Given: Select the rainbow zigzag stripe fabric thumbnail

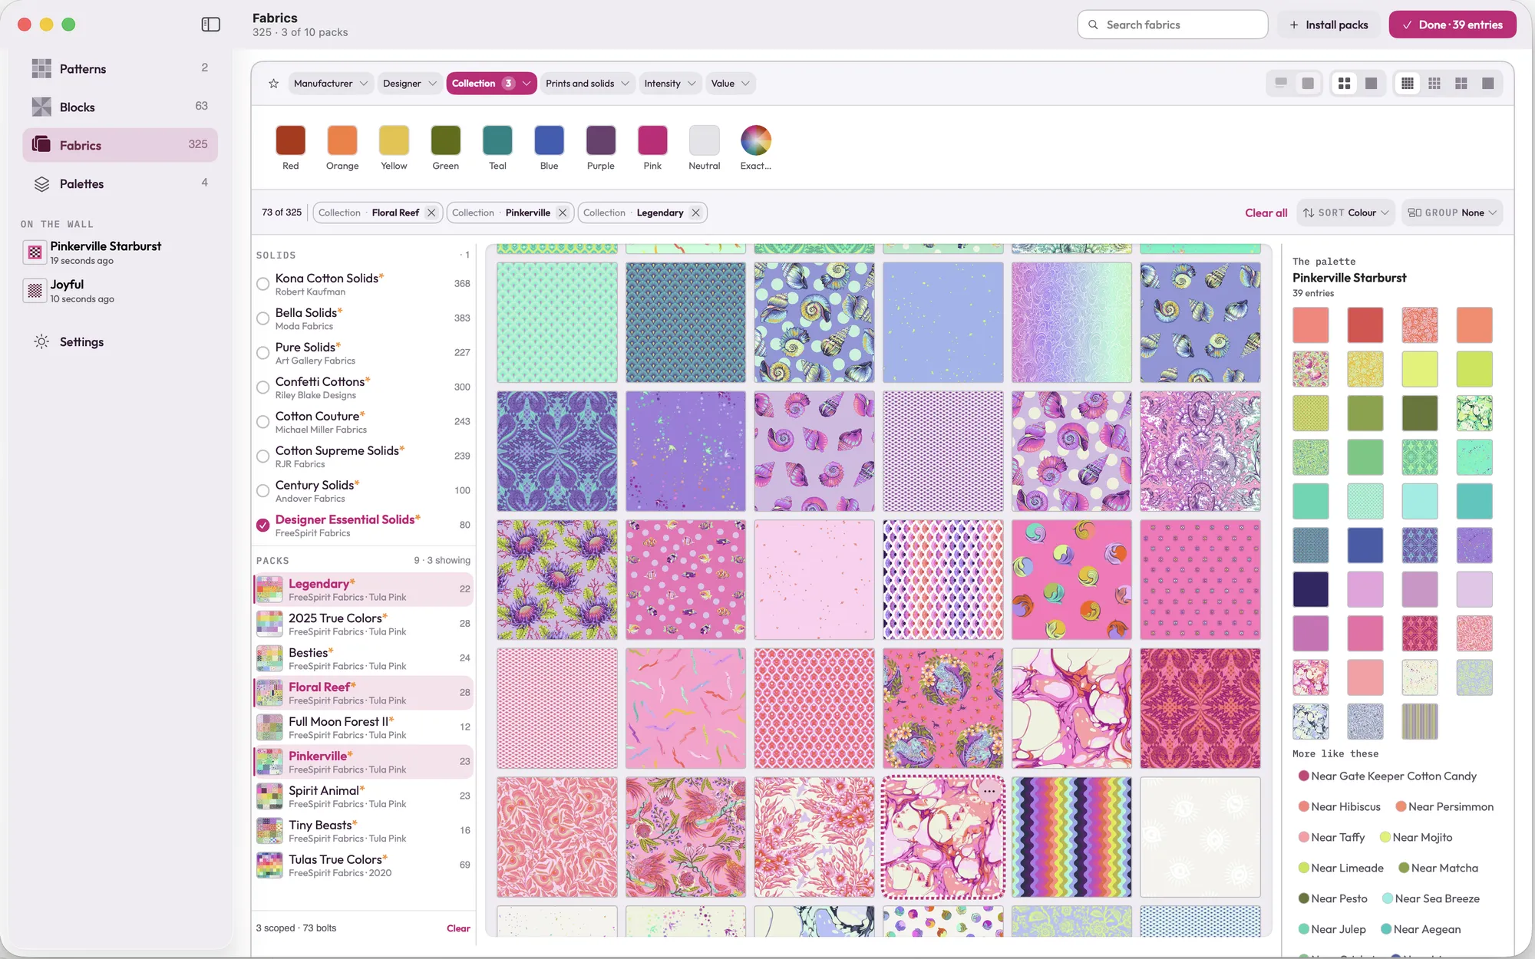Looking at the screenshot, I should click(1071, 837).
